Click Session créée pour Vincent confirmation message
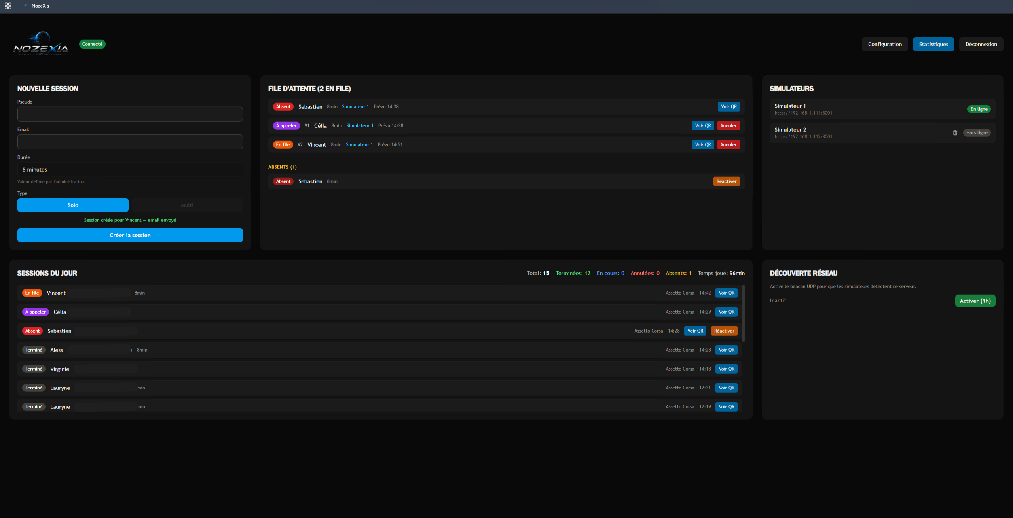 pyautogui.click(x=130, y=220)
